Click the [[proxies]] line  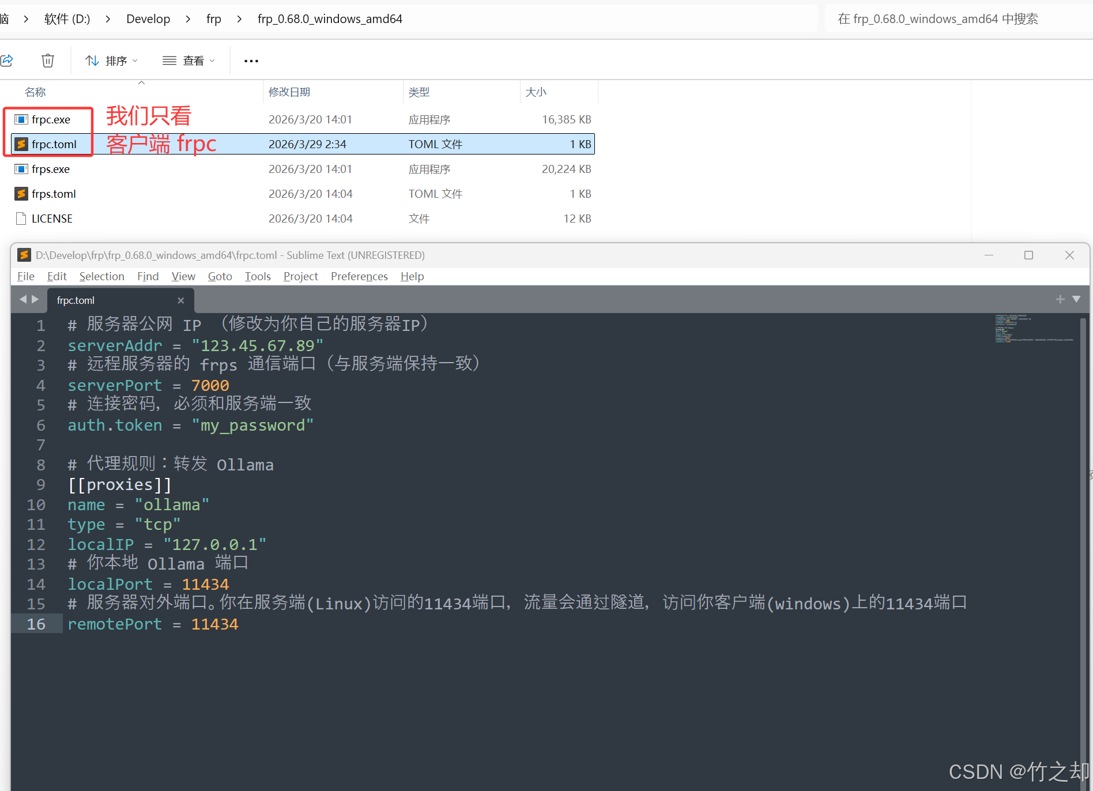pos(119,485)
